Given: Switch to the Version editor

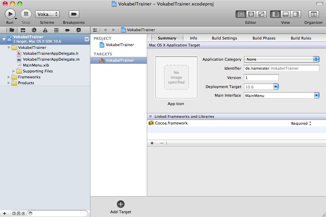Looking at the screenshot, I should pyautogui.click(x=261, y=14).
